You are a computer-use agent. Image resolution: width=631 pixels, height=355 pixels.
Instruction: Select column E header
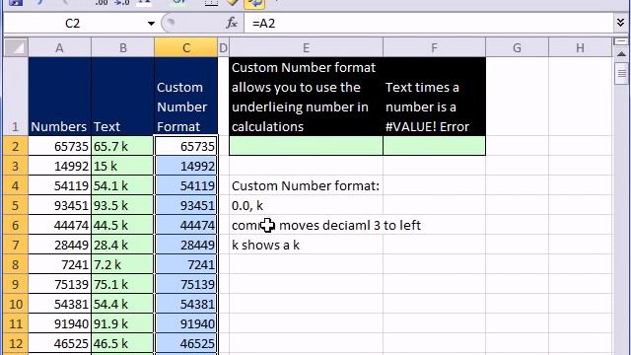coord(306,48)
